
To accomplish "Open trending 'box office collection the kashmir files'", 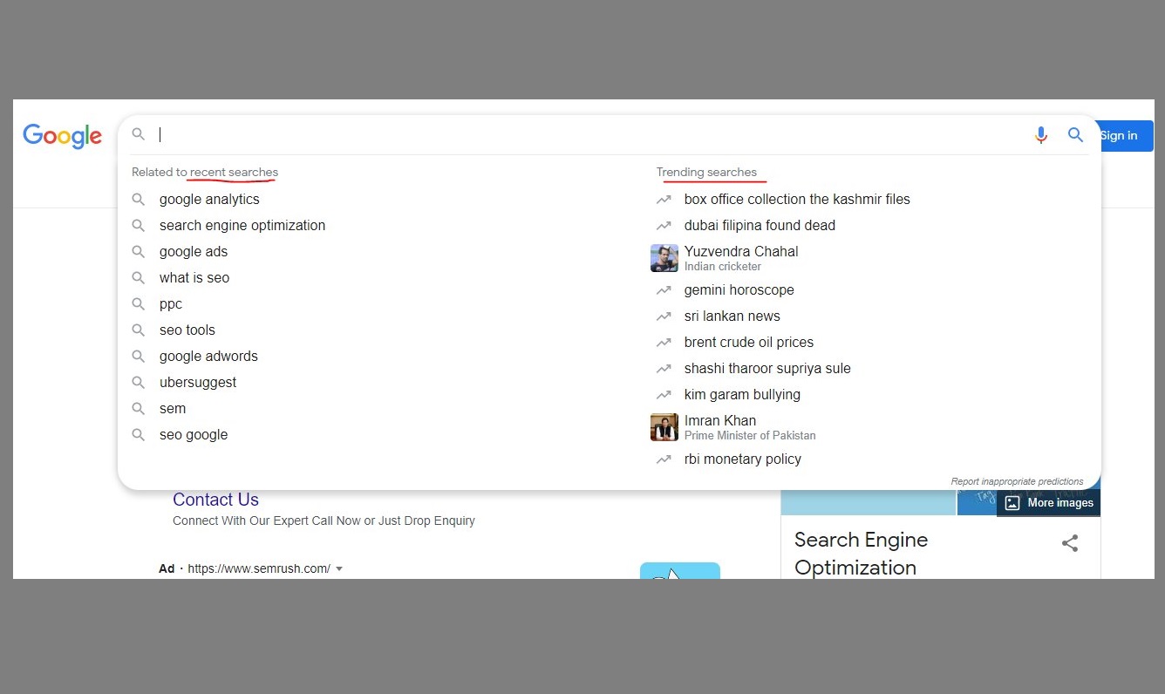I will pyautogui.click(x=797, y=199).
